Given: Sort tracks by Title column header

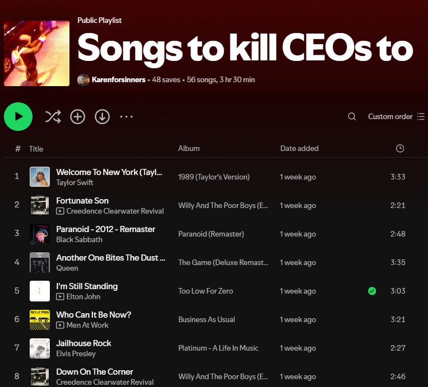Looking at the screenshot, I should pos(36,149).
